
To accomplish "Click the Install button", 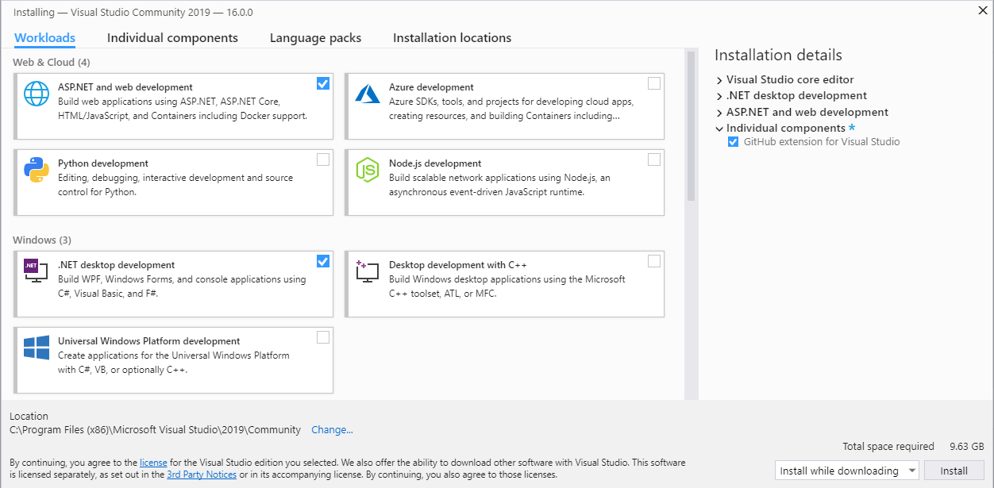I will (x=954, y=470).
